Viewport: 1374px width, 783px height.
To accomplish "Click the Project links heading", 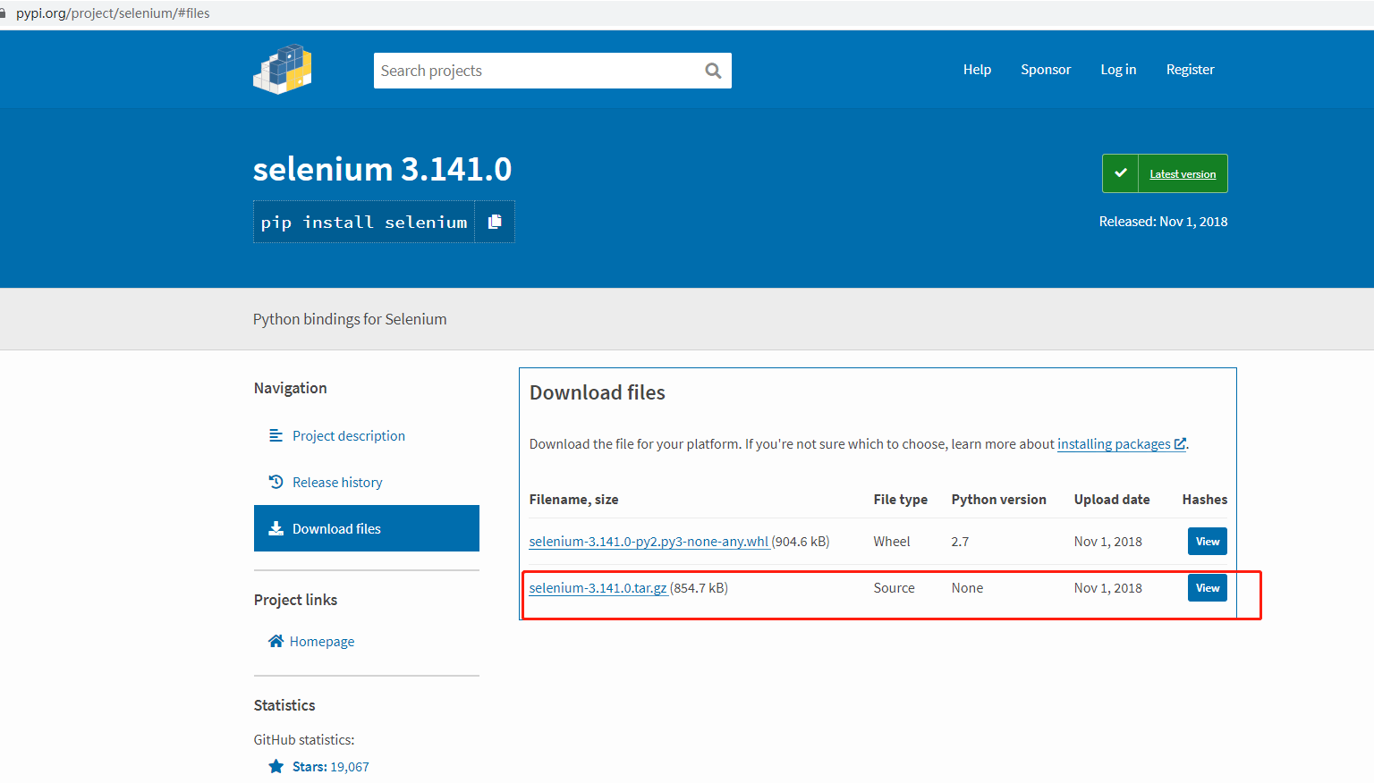I will click(295, 600).
